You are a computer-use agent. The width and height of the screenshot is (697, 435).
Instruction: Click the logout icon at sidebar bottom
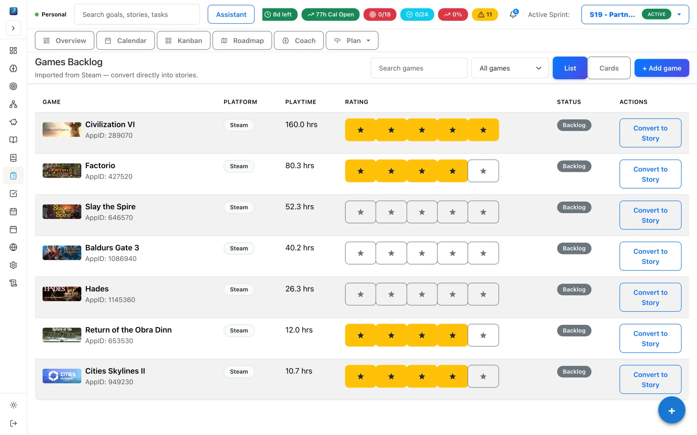pos(13,423)
